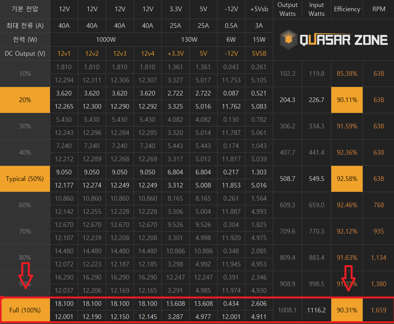
Task: Click the '12.177' voltage reading
Action: click(64, 185)
